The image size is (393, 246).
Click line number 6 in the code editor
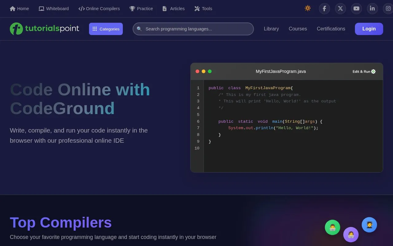coord(198,121)
